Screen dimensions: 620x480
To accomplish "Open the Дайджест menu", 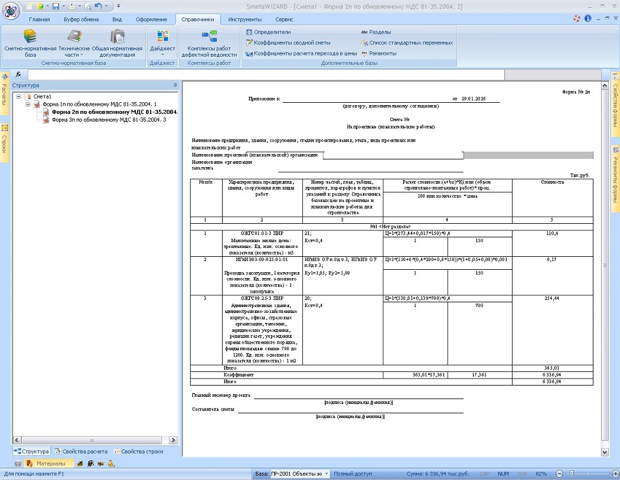I will (x=162, y=43).
